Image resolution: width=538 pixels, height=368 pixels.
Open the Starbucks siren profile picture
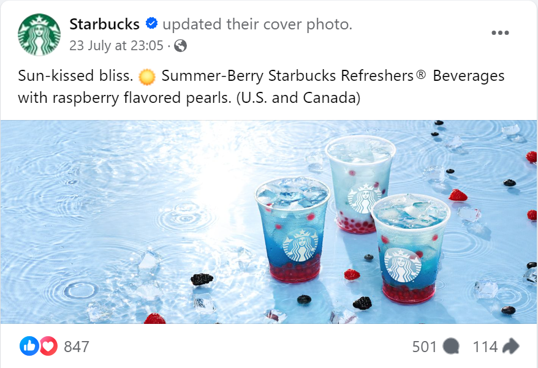pyautogui.click(x=39, y=35)
